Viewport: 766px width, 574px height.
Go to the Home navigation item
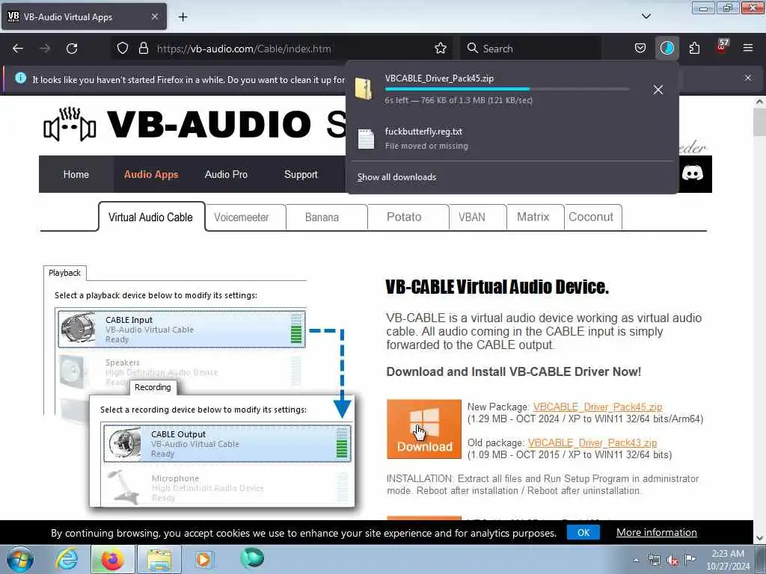coord(76,174)
